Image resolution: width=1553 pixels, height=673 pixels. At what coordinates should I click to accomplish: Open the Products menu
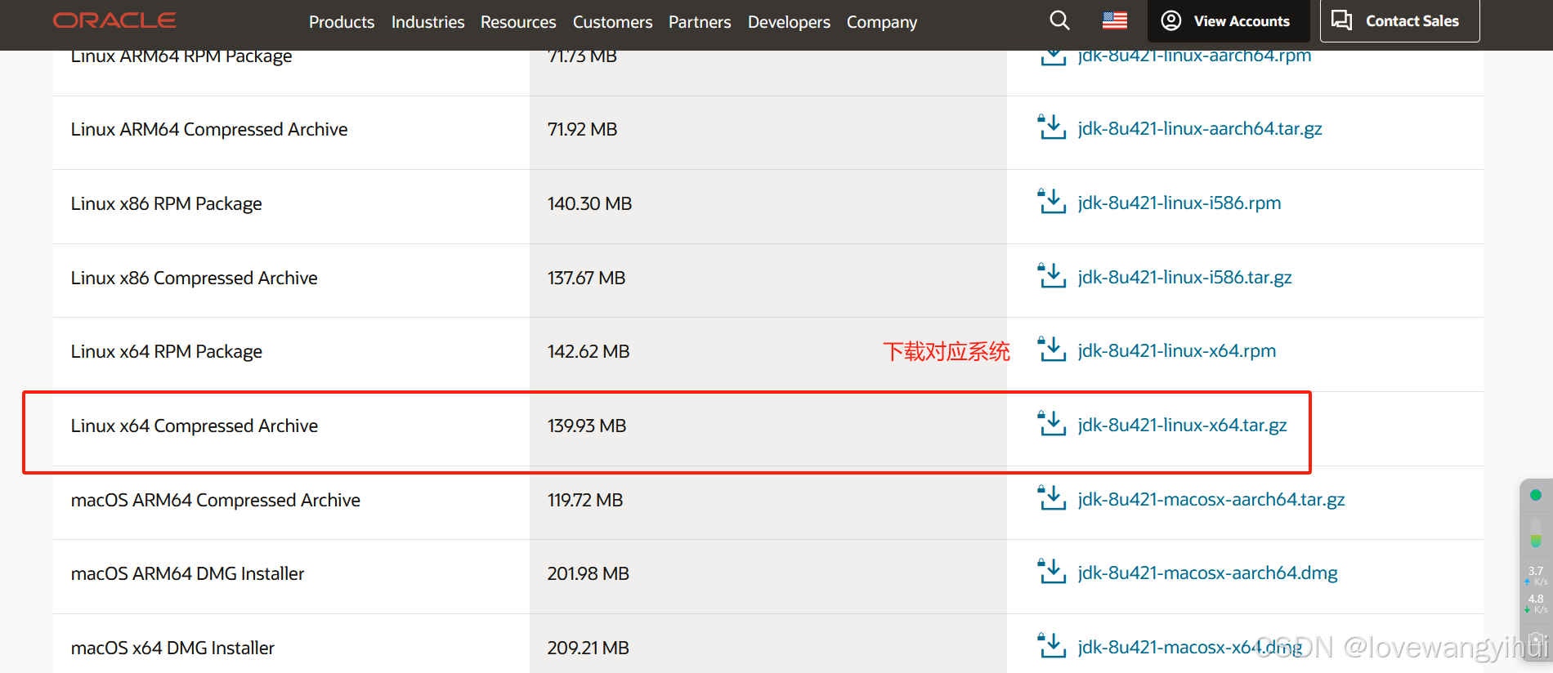coord(342,22)
